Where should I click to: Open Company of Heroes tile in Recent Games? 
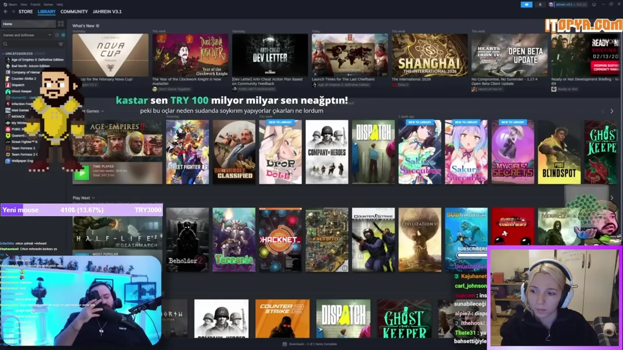(x=327, y=152)
